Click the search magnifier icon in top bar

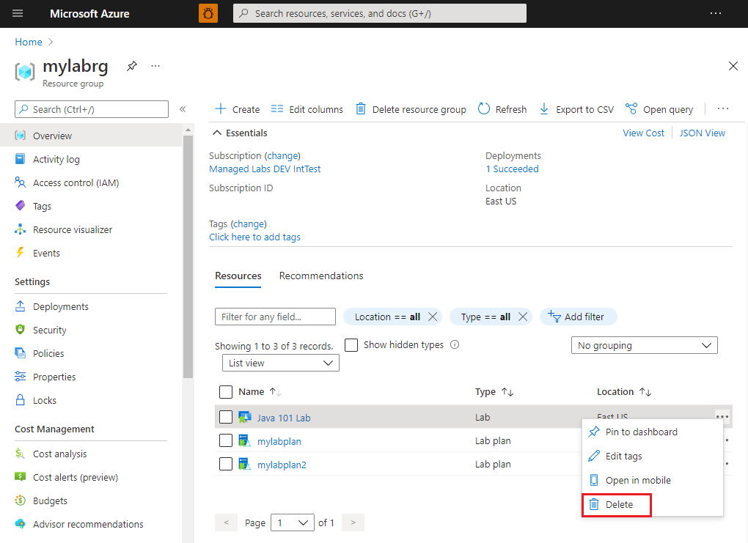(x=243, y=13)
